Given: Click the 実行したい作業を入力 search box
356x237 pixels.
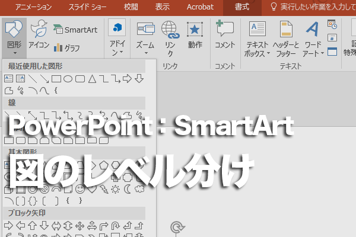Looking at the screenshot, I should [313, 7].
